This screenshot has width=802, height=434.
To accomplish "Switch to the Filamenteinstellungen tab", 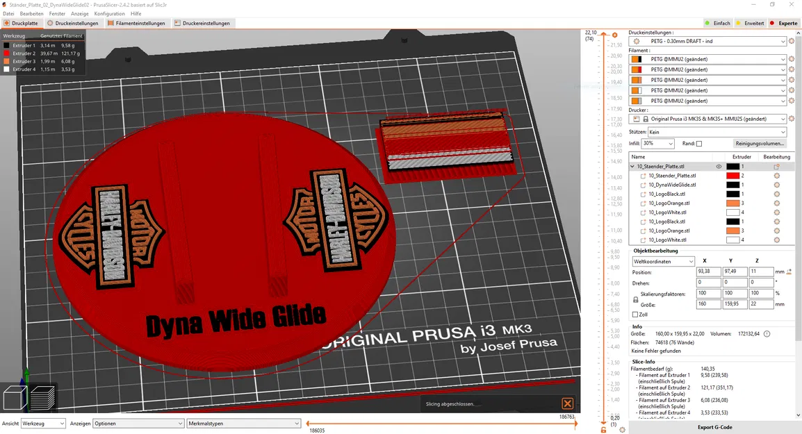I will point(137,23).
